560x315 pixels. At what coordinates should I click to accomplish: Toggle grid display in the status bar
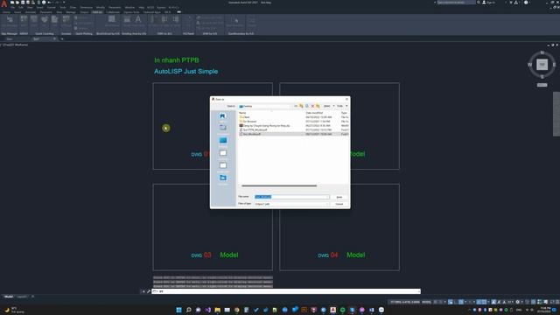[436, 302]
